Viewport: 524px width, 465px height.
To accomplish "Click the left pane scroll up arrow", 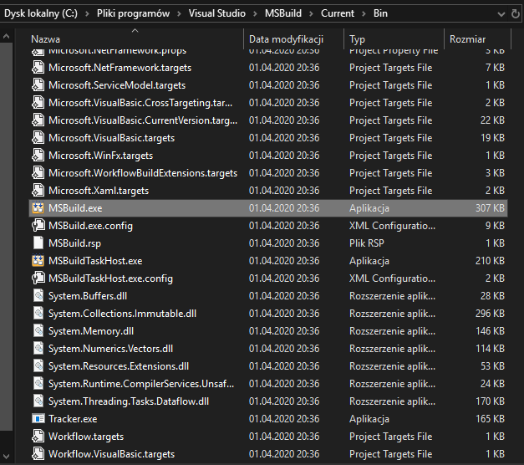I will (x=6, y=36).
